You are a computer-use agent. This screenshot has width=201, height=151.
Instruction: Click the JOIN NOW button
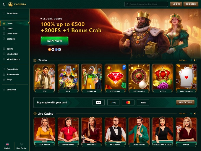[55, 41]
